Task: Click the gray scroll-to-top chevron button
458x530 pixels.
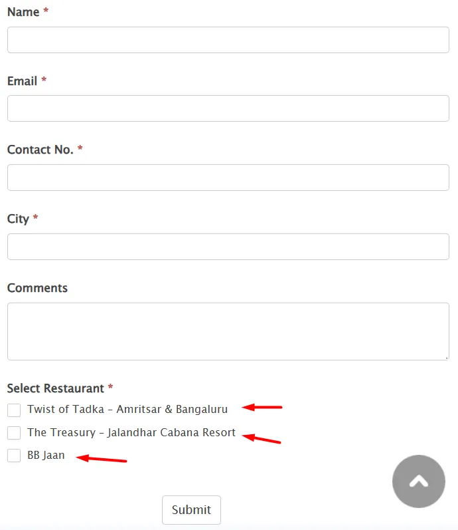Action: click(x=419, y=481)
